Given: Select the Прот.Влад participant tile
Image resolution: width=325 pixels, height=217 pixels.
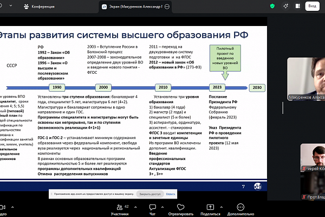Looking at the screenshot, I should [313, 186].
